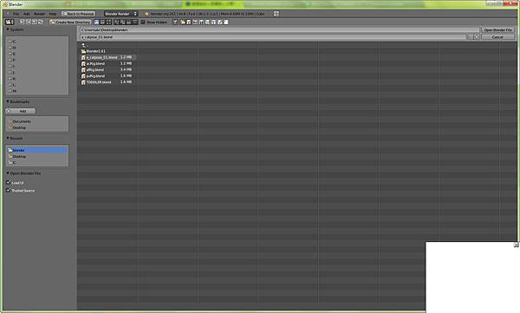Toggle the movie files filter
Image resolution: width=520 pixels, height=313 pixels.
[201, 22]
